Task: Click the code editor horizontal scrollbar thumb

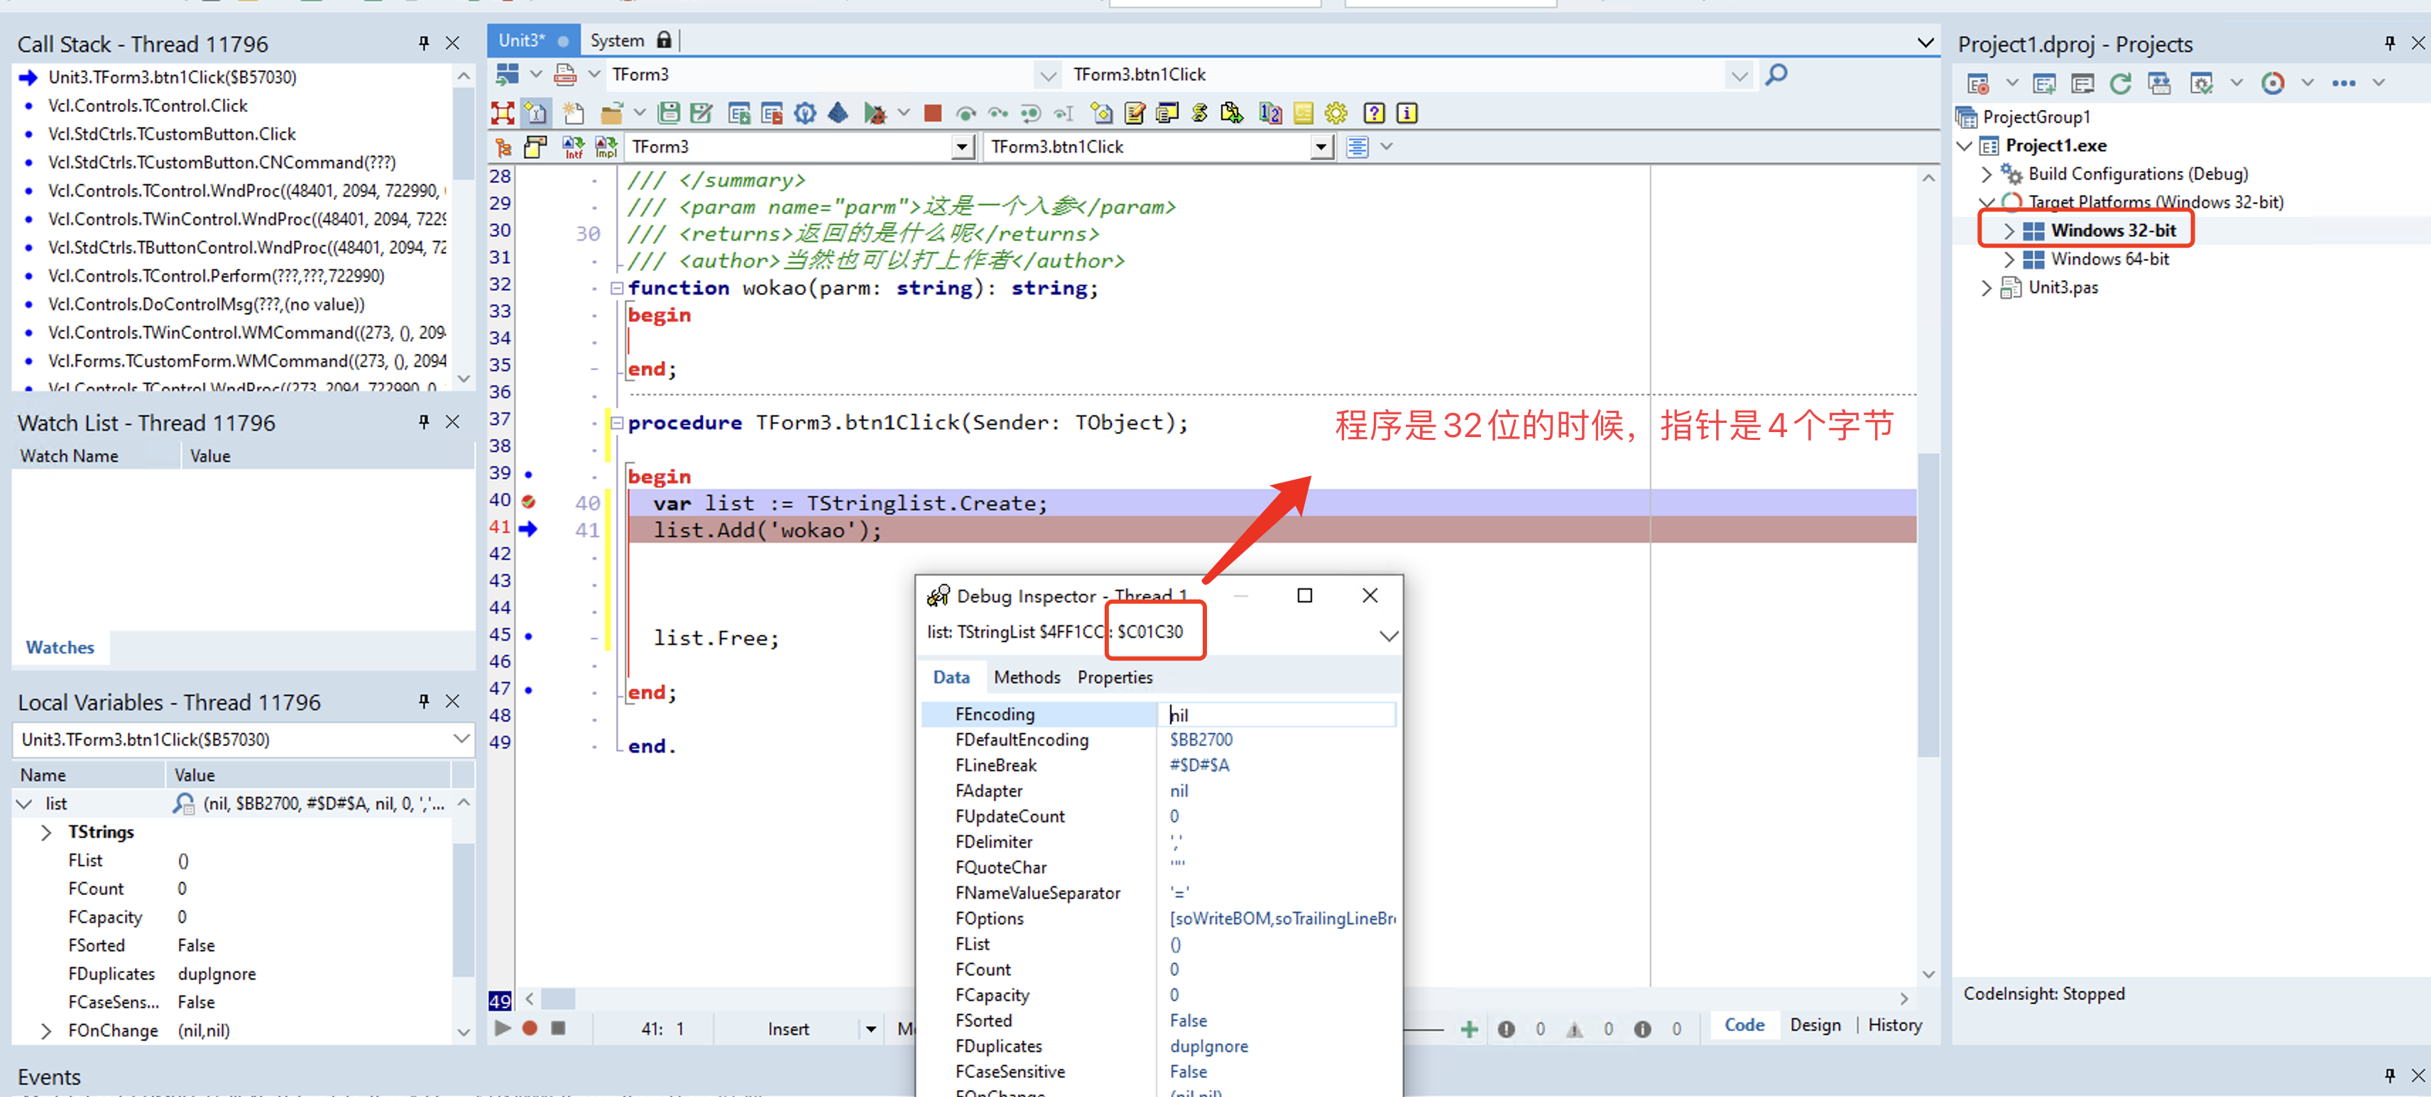Action: [558, 998]
